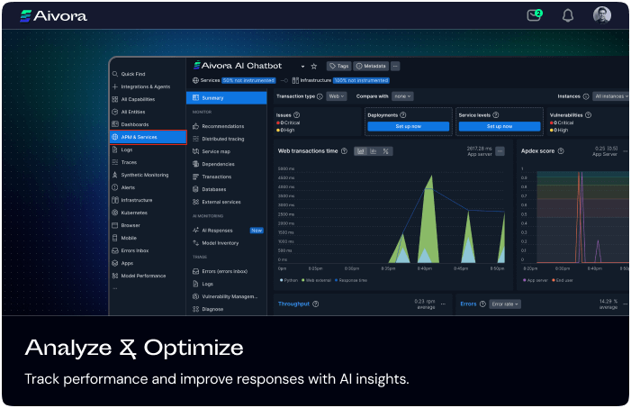The image size is (631, 408).
Task: Click help icon beside Web transactions time
Action: click(x=345, y=151)
